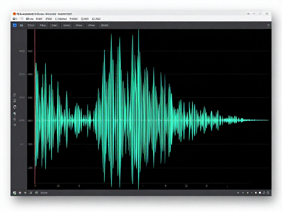
Task: Click the first text button in the dark toolbar
Action: (31, 25)
